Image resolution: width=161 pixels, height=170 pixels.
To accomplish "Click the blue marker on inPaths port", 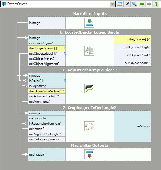I will 65,81.
